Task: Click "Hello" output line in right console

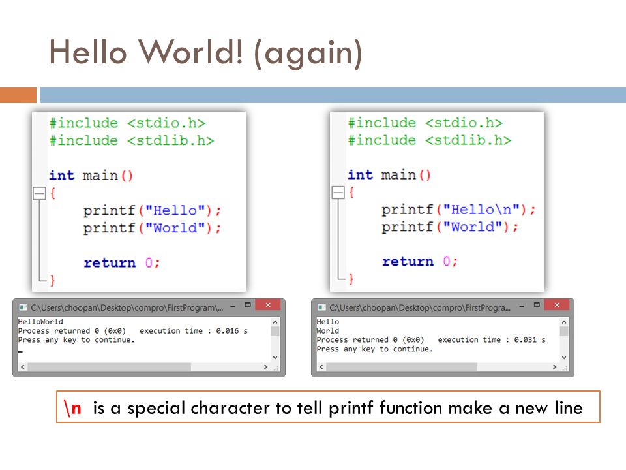Action: tap(328, 322)
